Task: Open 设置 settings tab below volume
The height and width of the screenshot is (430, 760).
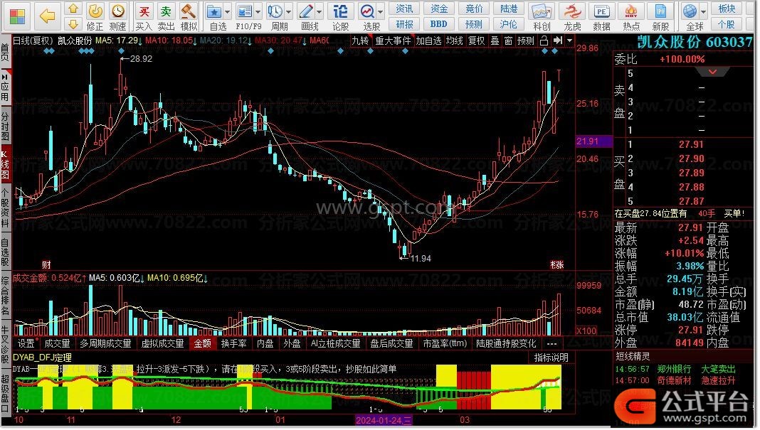Action: (x=26, y=343)
